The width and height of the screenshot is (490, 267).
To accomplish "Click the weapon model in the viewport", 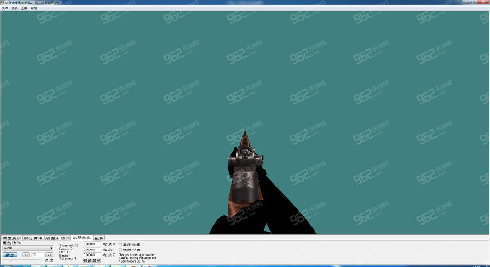I will (246, 175).
